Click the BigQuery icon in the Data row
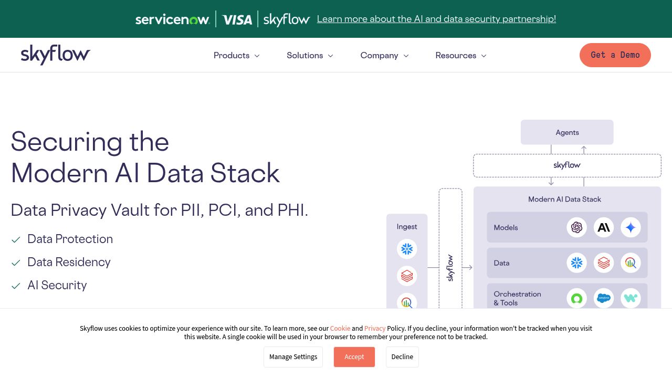This screenshot has width=672, height=378. 631,263
